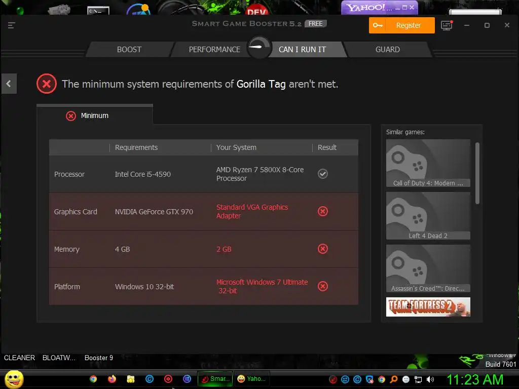This screenshot has width=519, height=389.
Task: Click the red gear circle quick launch icon
Action: tap(168, 379)
